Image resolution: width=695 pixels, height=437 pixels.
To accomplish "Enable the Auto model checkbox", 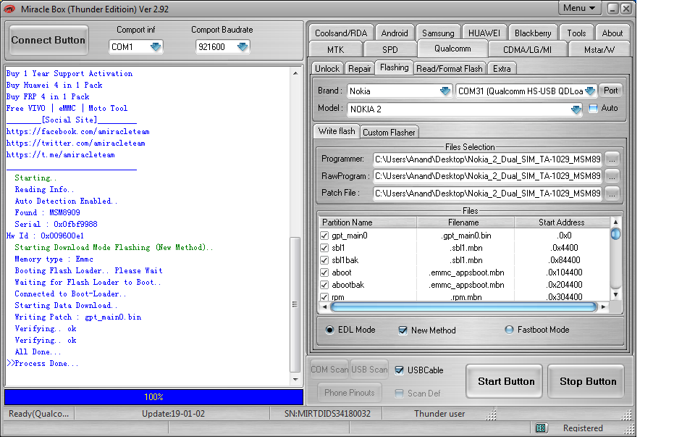I will (x=593, y=108).
